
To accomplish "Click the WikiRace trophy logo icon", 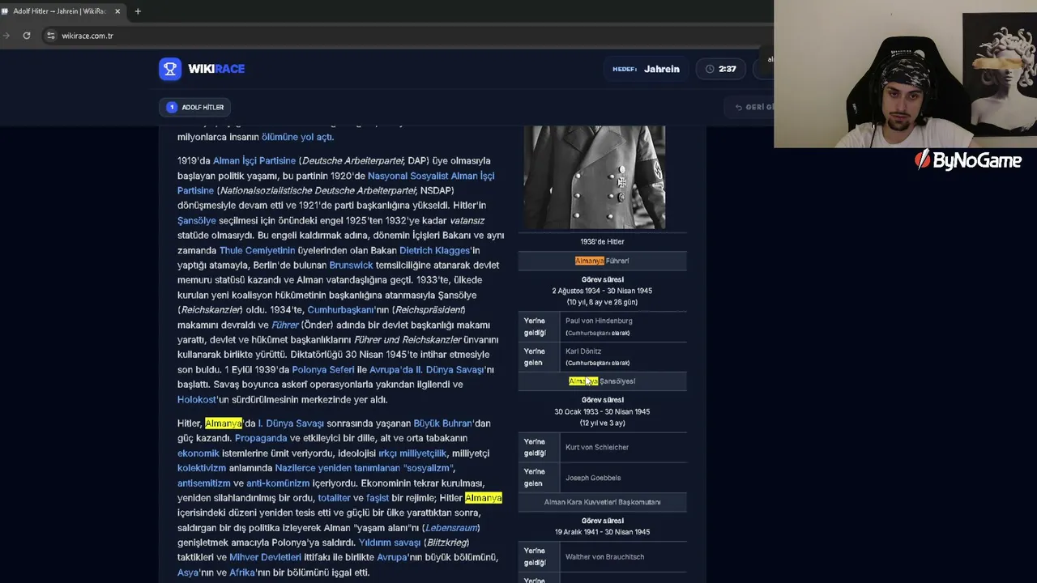I will pyautogui.click(x=170, y=69).
